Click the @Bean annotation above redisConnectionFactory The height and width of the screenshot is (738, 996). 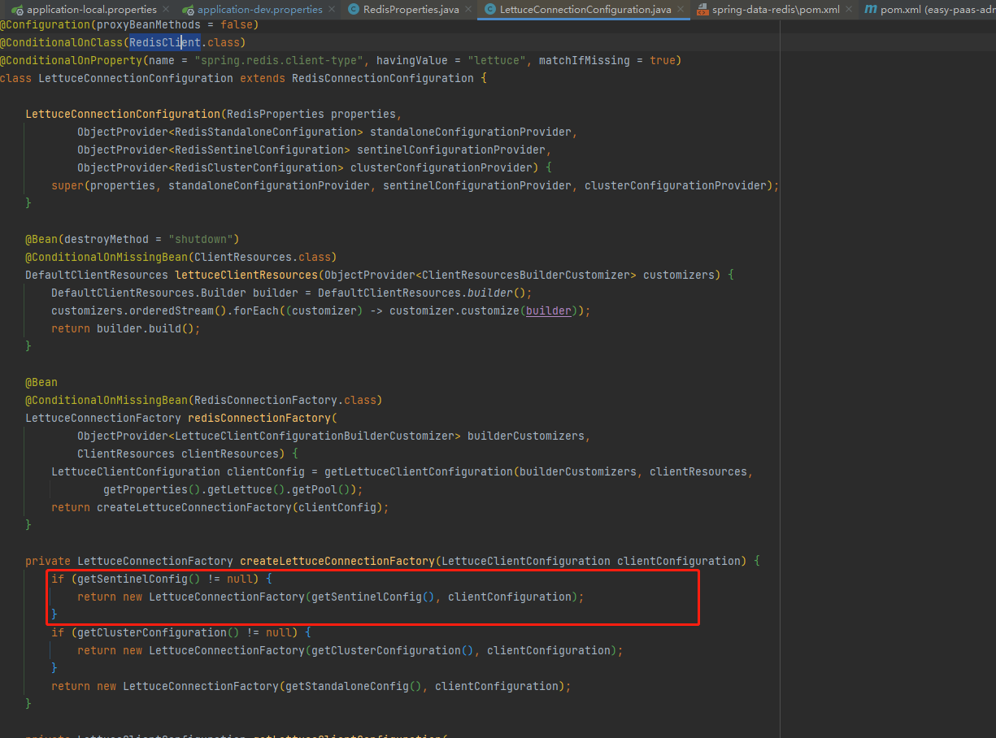pos(41,381)
